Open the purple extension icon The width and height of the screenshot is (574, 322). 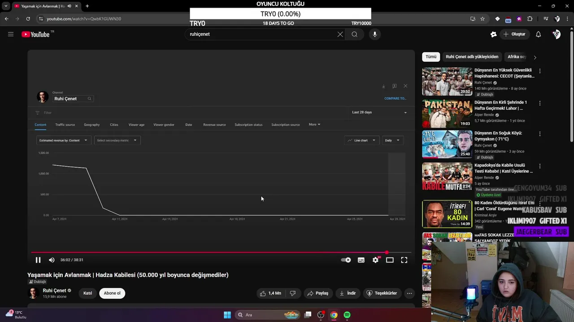pos(519,19)
